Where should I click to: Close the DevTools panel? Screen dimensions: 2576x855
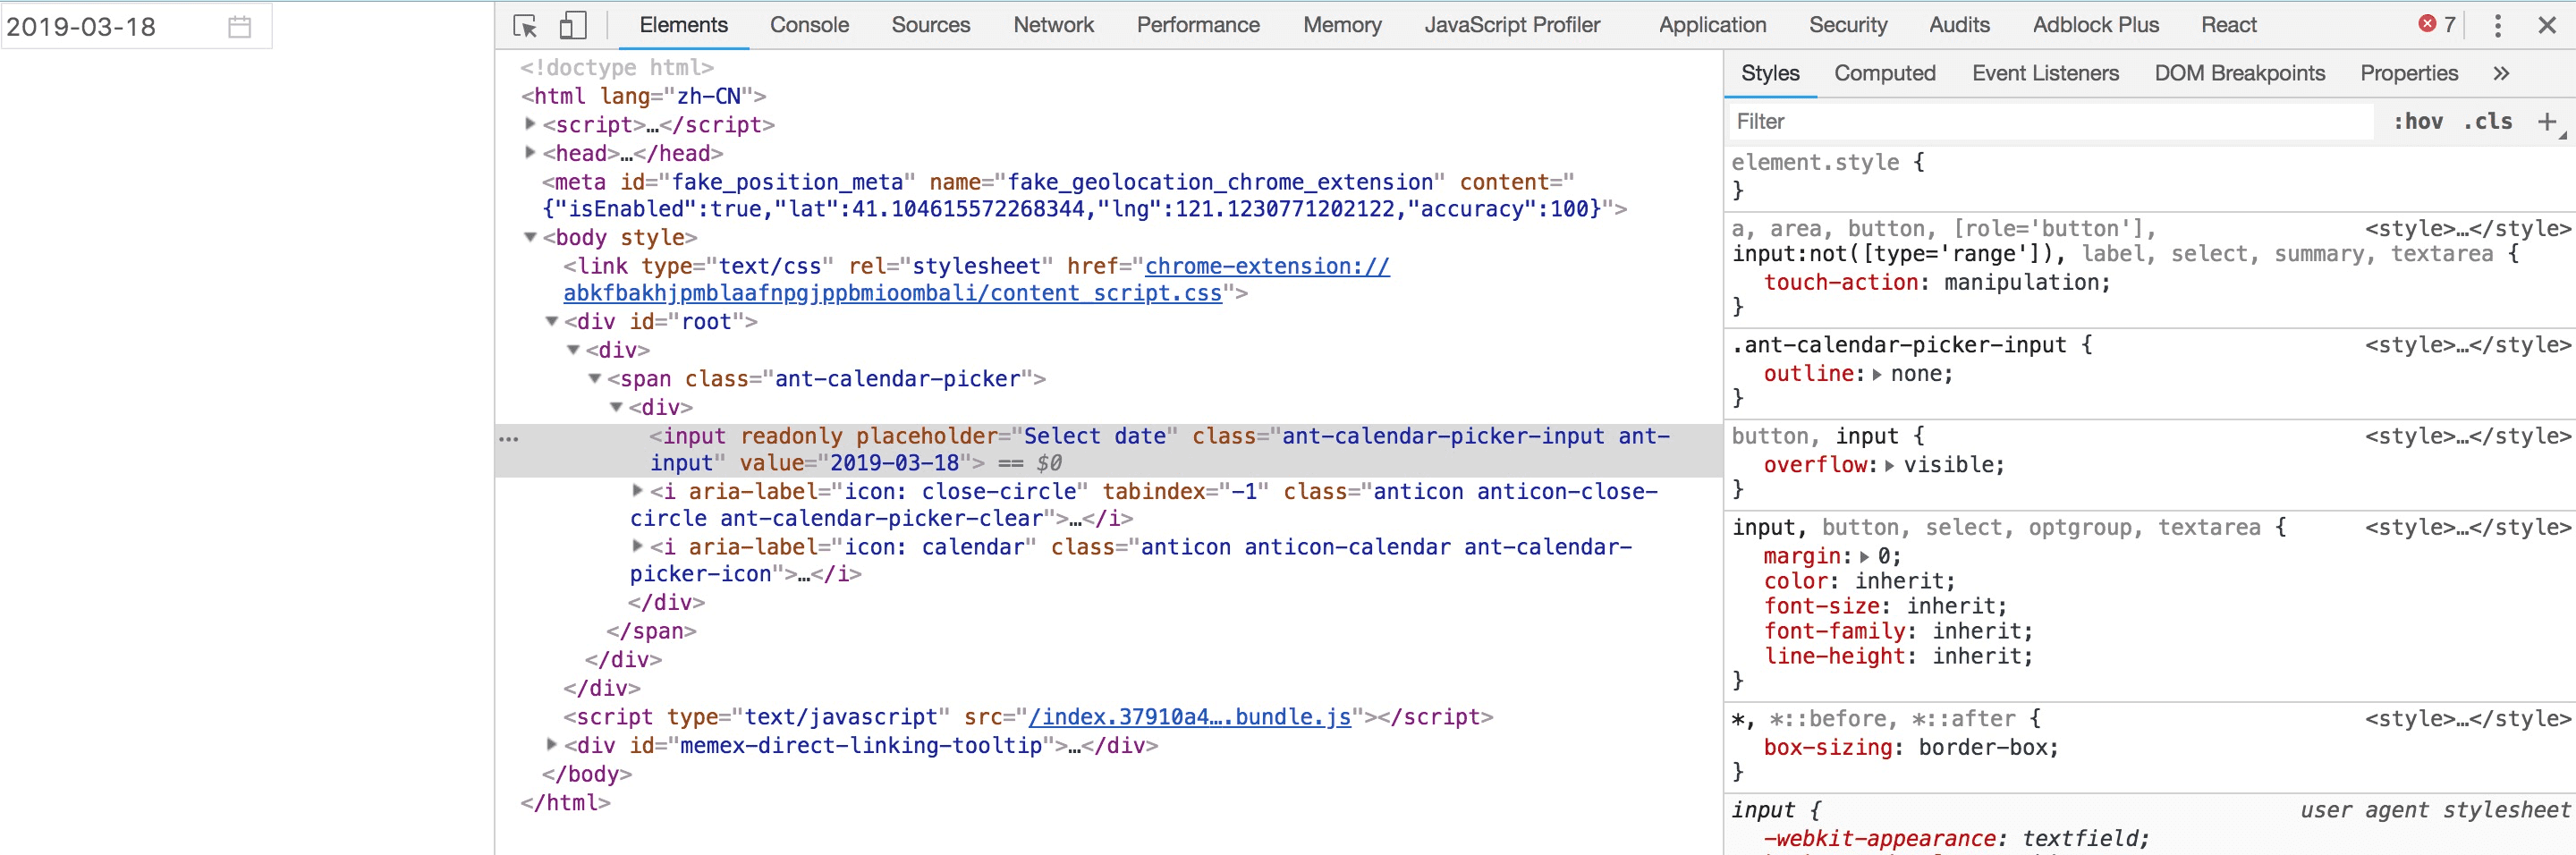coord(2547,26)
